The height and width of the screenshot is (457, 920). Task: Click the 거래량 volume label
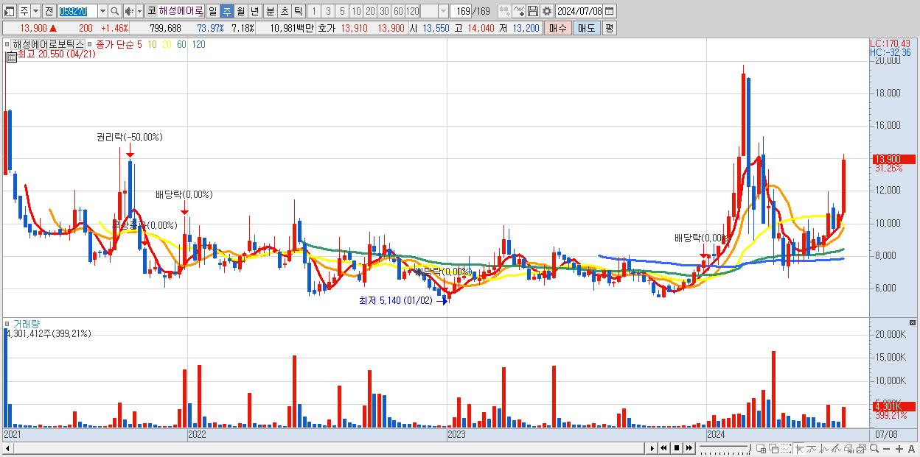(x=27, y=324)
